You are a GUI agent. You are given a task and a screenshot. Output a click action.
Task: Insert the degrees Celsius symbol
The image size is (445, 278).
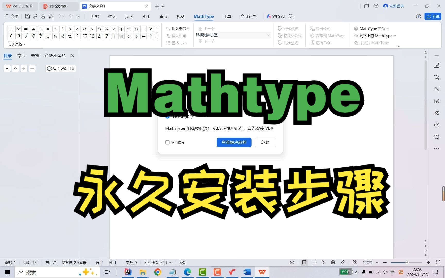coord(92,36)
